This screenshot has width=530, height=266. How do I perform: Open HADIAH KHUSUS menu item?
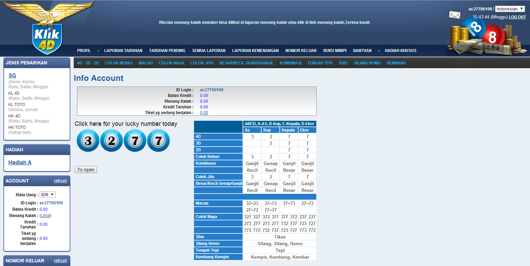pyautogui.click(x=401, y=51)
